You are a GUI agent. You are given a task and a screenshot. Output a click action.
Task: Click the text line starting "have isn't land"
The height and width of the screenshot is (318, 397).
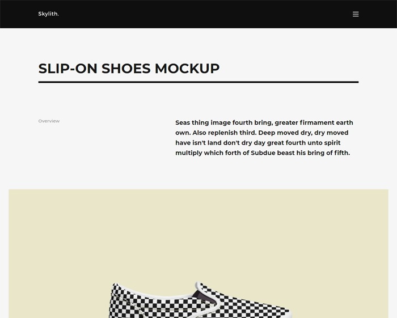pos(258,143)
